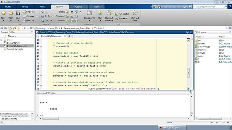
Task: Switch to the PUBLISH ribbon tab
Action: tap(78, 7)
